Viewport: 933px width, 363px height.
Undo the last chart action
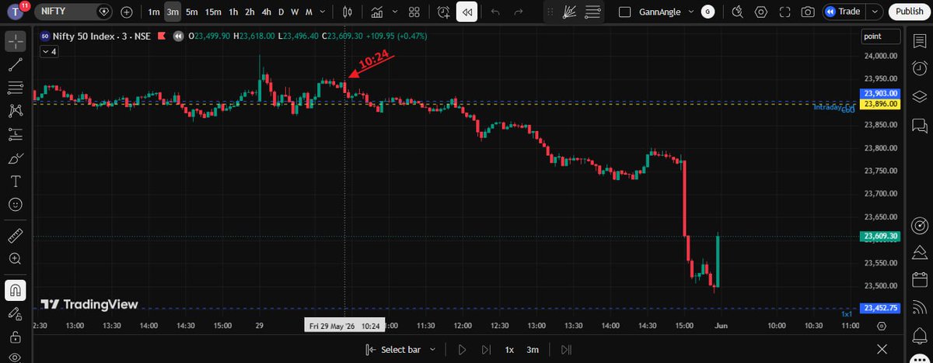pyautogui.click(x=496, y=12)
